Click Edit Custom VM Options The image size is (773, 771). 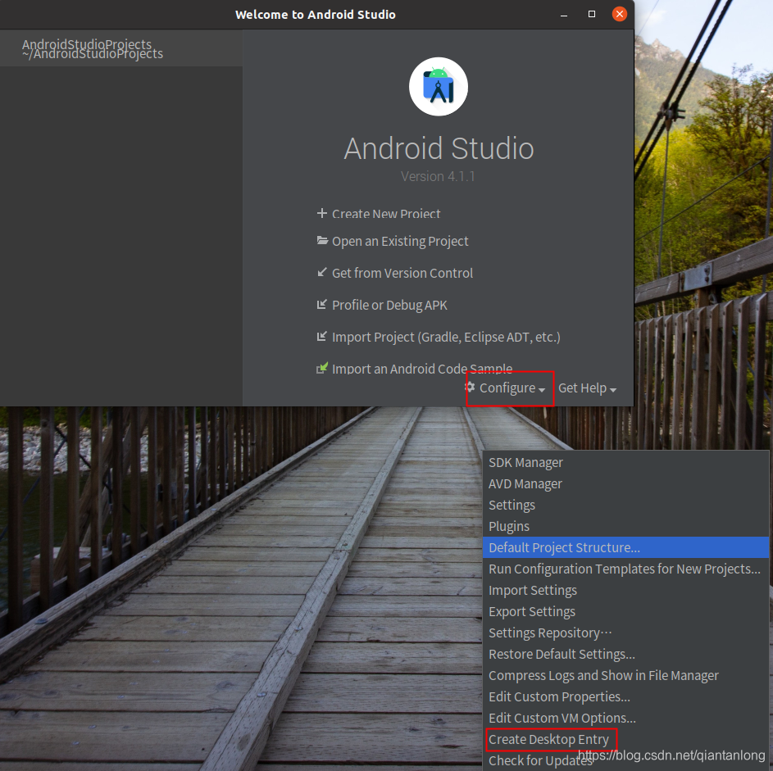point(561,718)
